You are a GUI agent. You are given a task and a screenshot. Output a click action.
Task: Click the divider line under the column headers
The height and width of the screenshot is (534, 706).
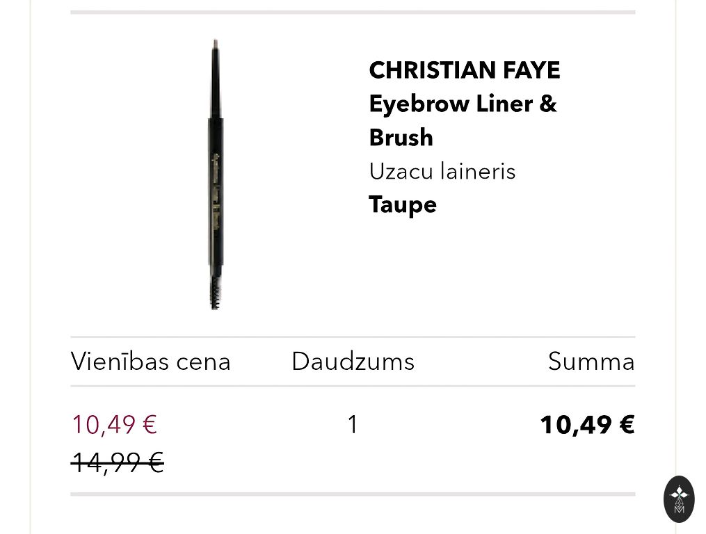353,386
